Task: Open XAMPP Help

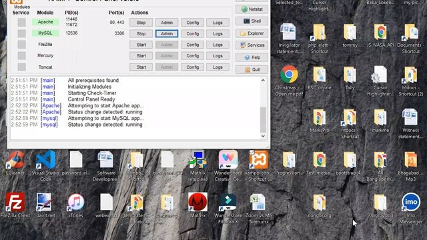Action: [252, 57]
